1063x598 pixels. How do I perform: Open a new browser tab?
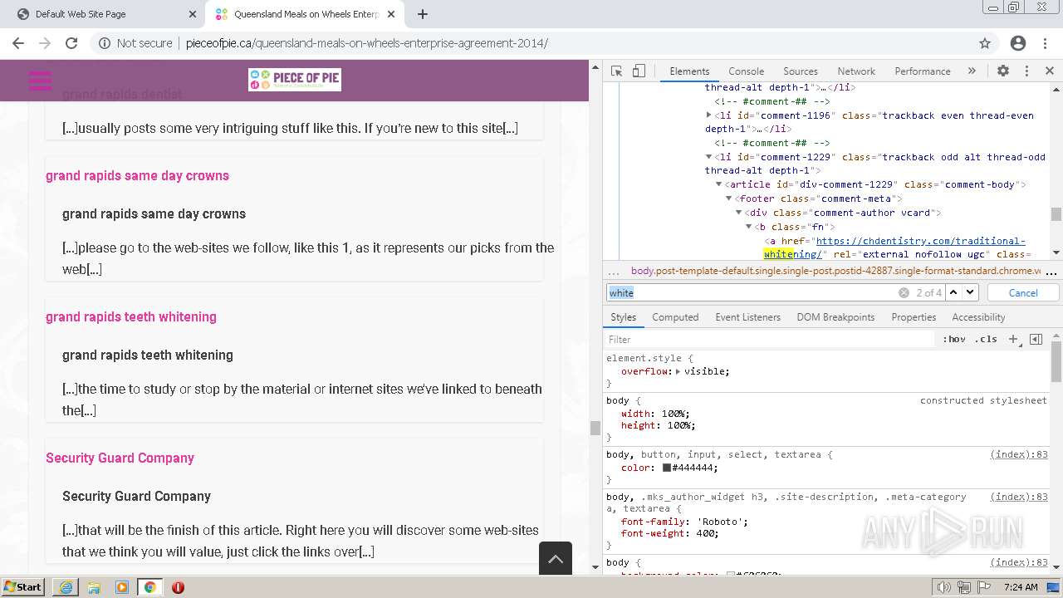coord(423,14)
